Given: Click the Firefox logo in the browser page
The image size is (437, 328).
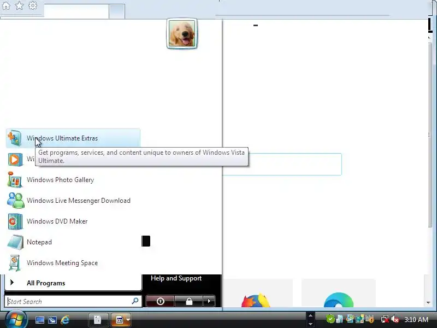Looking at the screenshot, I should (256, 300).
